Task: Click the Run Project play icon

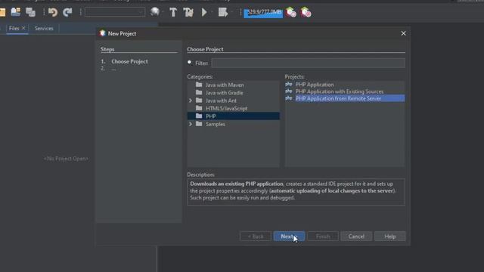Action: point(204,12)
